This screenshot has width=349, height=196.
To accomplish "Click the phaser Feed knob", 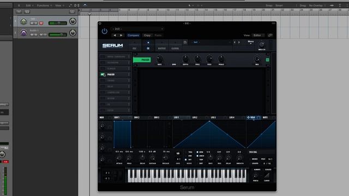I will click(209, 59).
